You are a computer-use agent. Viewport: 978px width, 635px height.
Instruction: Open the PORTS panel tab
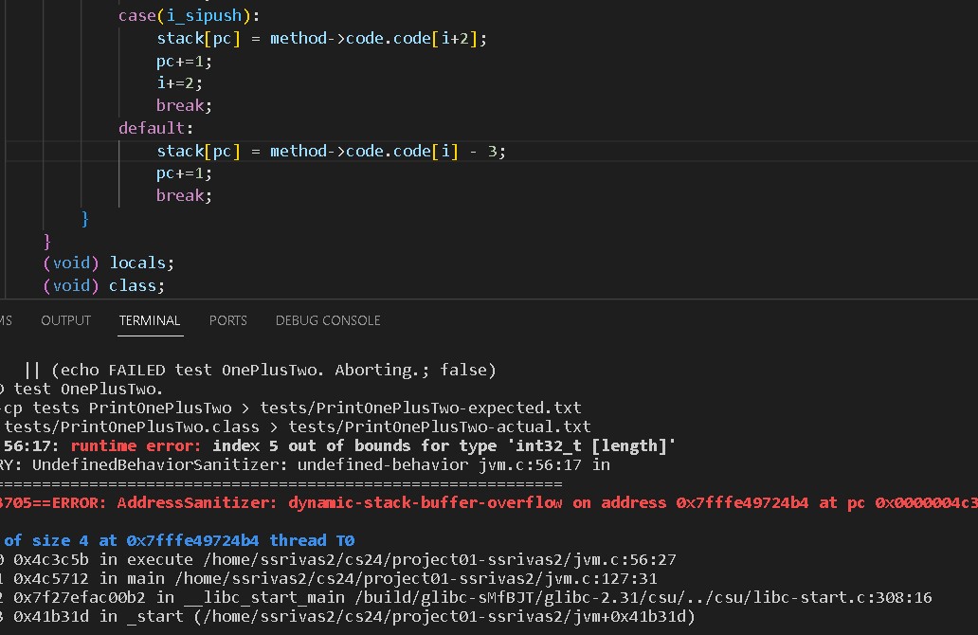click(x=227, y=320)
